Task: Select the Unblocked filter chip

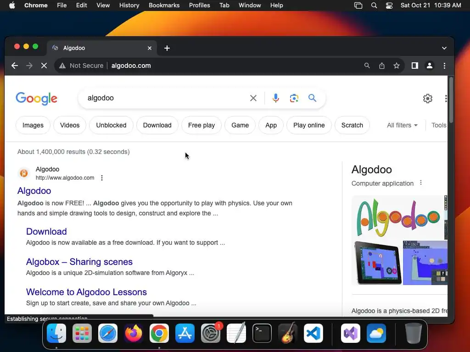Action: coord(111,125)
